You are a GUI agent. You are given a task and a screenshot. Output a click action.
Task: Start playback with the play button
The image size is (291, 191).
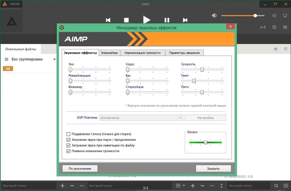coord(146,20)
